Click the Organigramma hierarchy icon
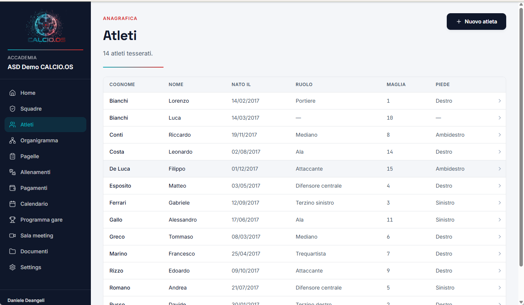Viewport: 524px width, 305px height. tap(12, 140)
